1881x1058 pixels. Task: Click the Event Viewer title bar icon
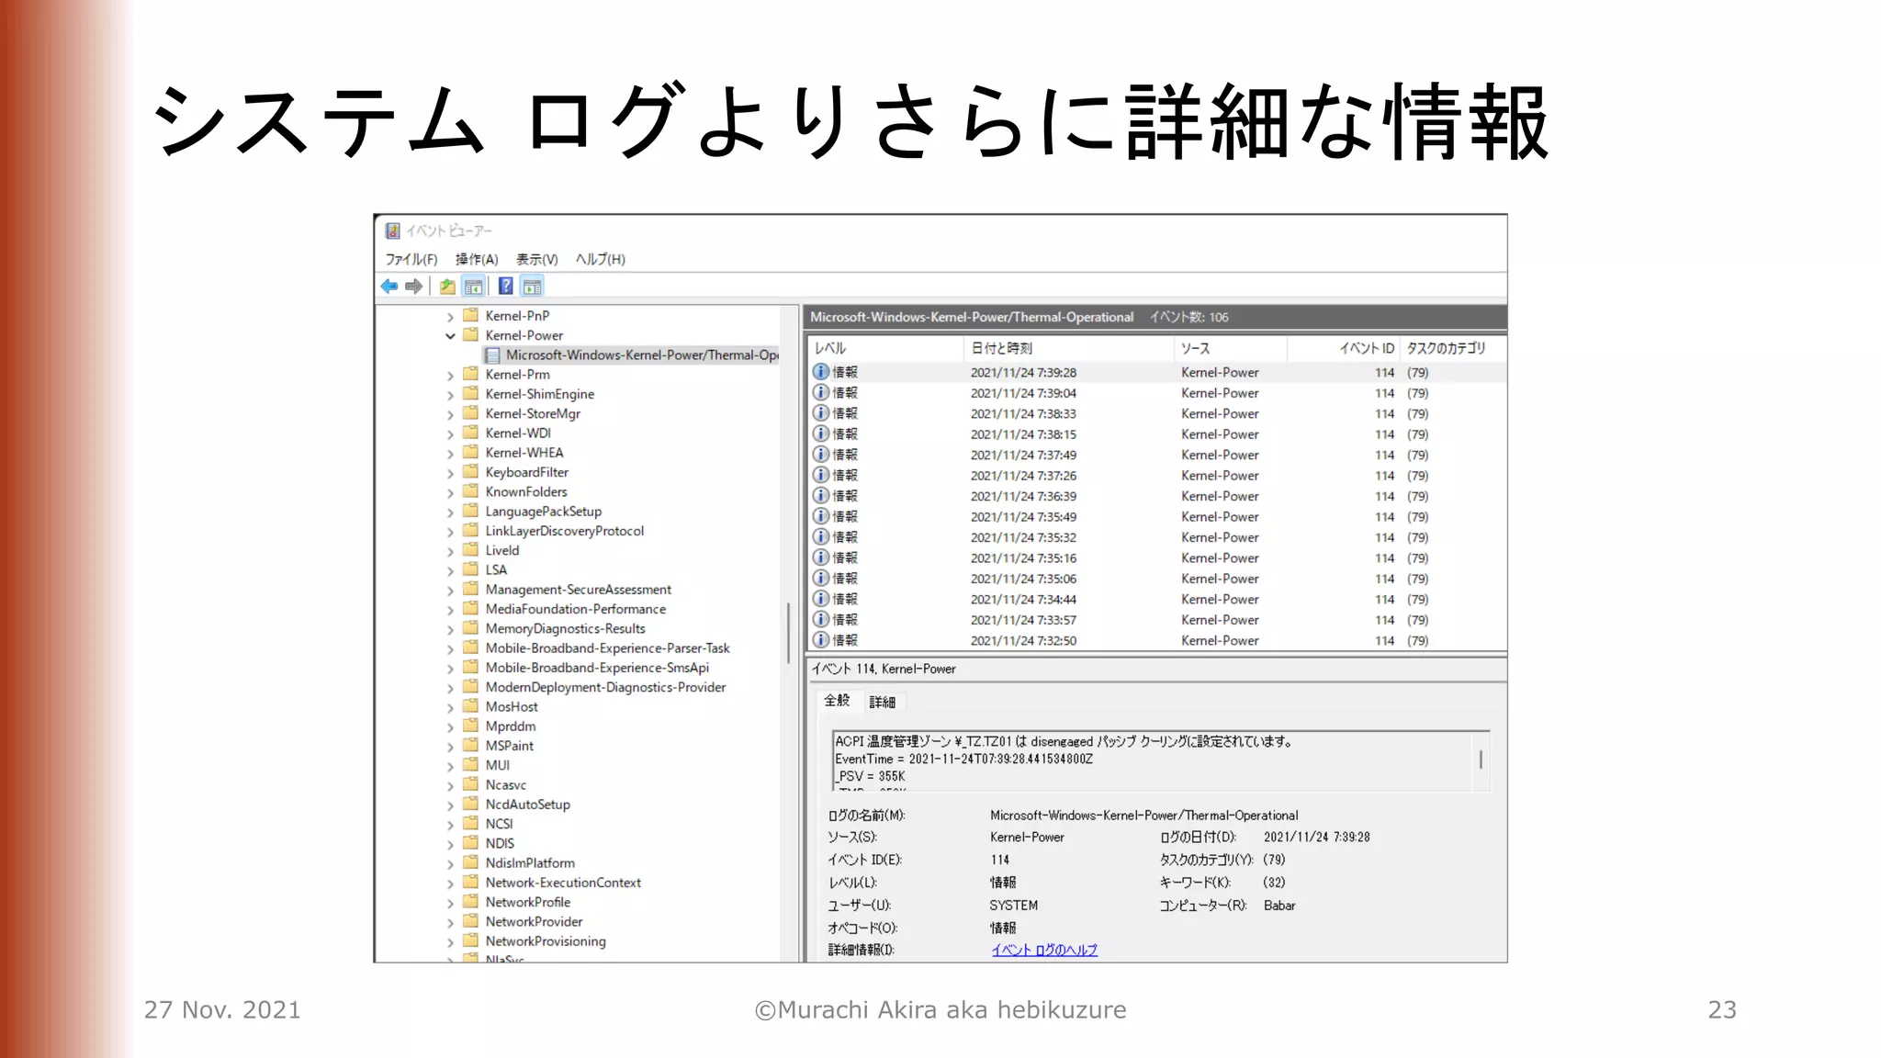(393, 231)
